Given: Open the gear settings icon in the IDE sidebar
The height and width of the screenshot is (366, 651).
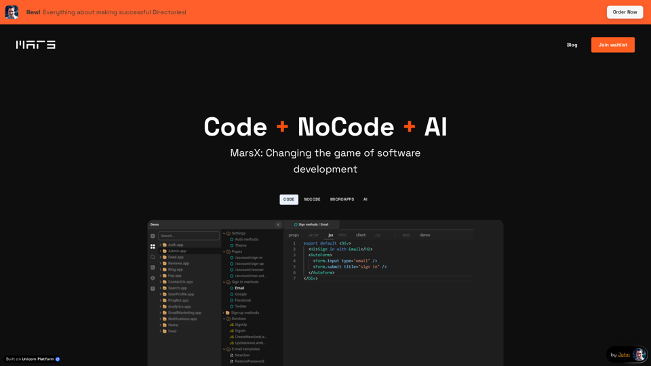Looking at the screenshot, I should [x=153, y=278].
